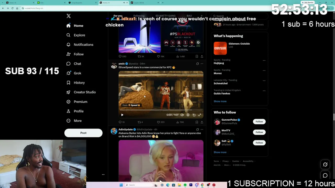Viewport: 335px width, 188px height.
Task: Open the yoxic profile avatar
Action: click(114, 65)
